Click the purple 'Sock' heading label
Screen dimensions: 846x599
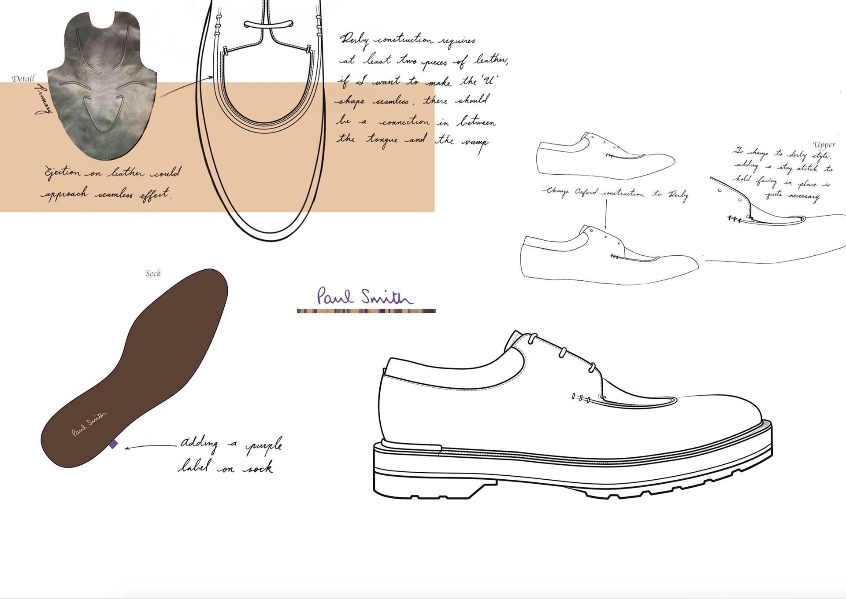[x=153, y=273]
